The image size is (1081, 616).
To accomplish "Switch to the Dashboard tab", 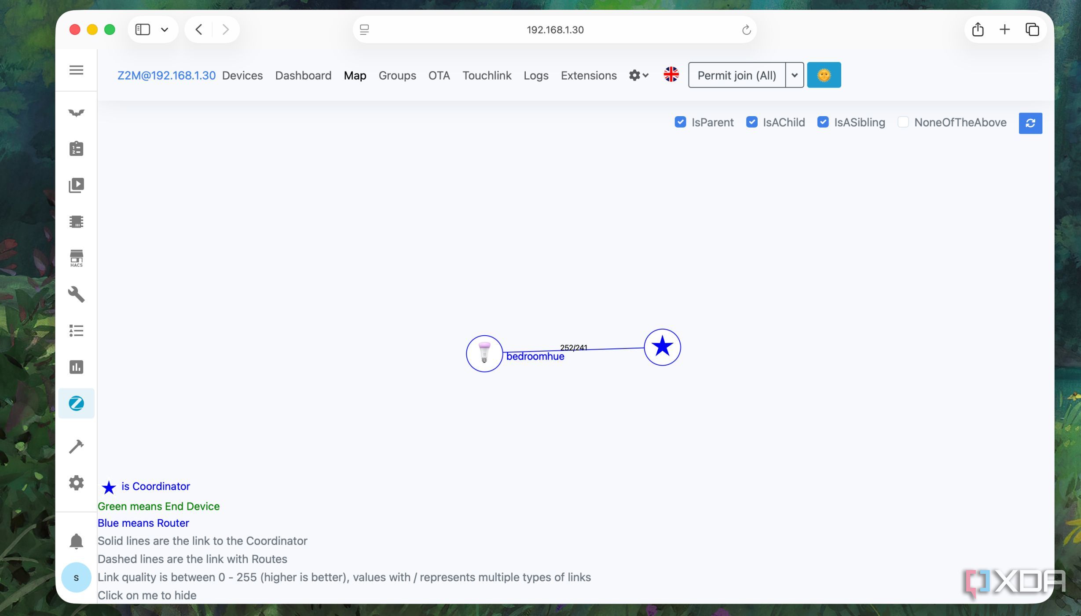I will click(x=303, y=75).
